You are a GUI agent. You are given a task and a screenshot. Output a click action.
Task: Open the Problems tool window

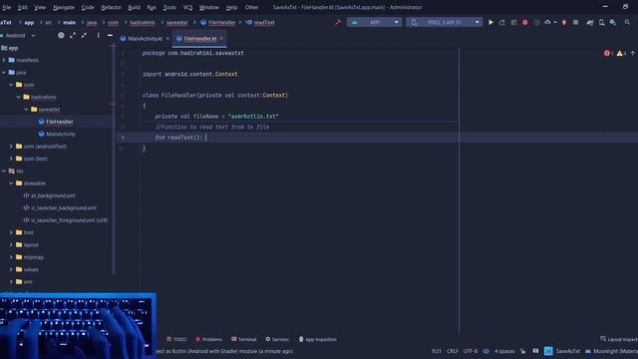tap(208, 339)
